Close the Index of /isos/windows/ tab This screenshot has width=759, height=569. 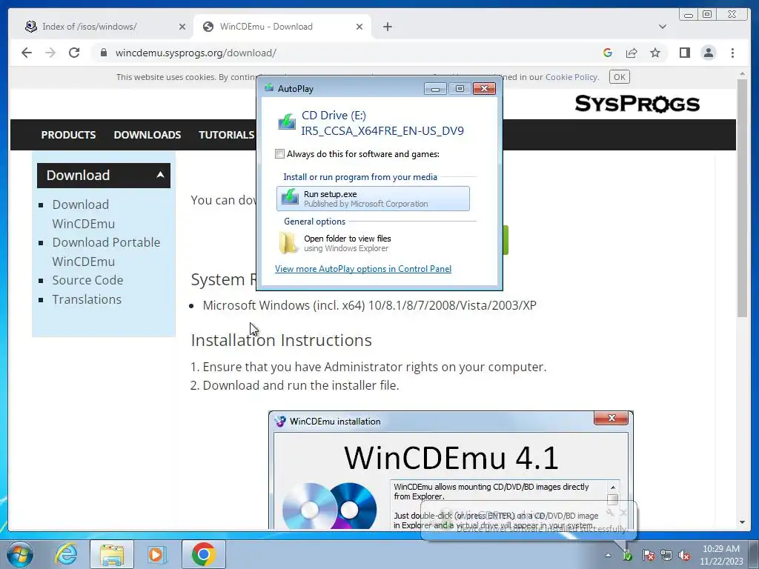click(x=182, y=27)
